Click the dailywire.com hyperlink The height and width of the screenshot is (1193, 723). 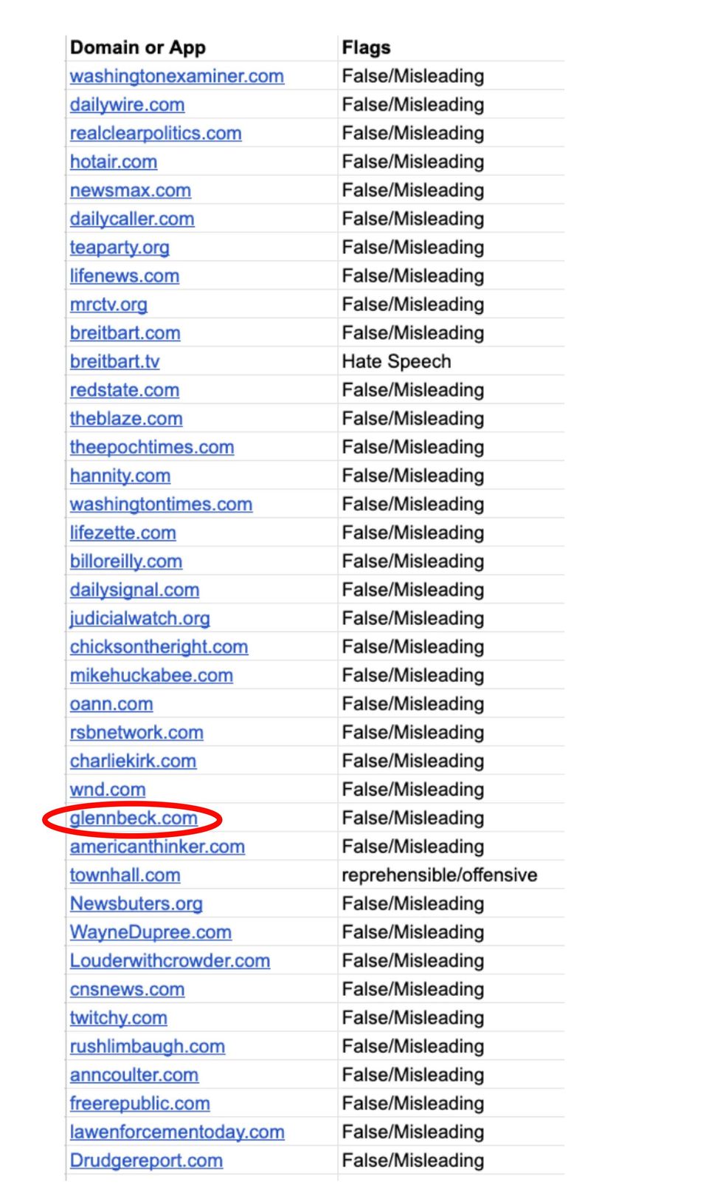127,105
